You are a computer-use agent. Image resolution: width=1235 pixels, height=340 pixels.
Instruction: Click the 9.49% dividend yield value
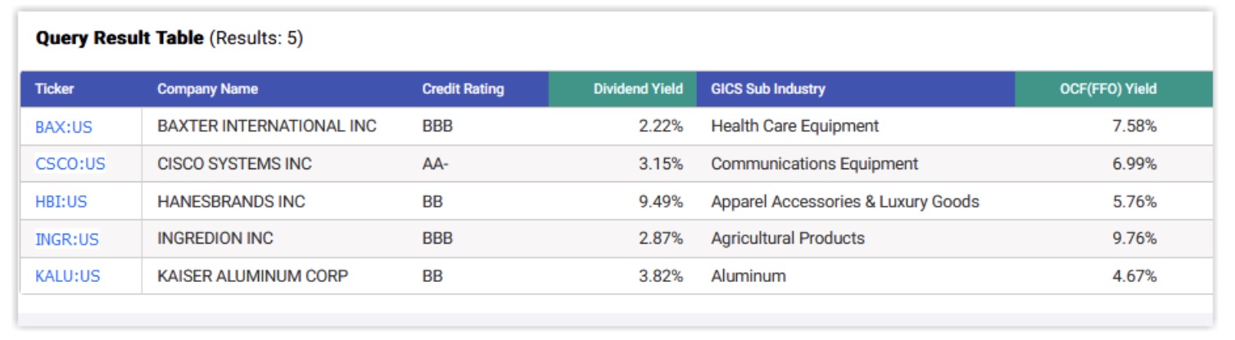(660, 202)
